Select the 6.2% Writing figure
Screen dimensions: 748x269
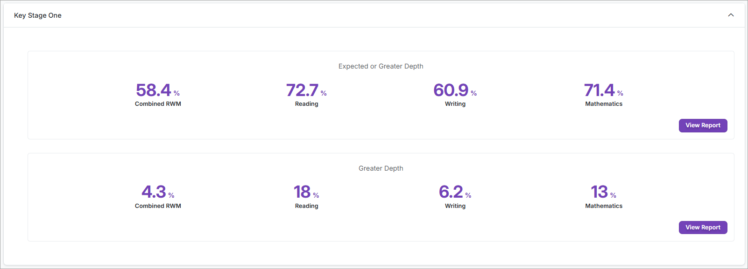click(x=451, y=192)
